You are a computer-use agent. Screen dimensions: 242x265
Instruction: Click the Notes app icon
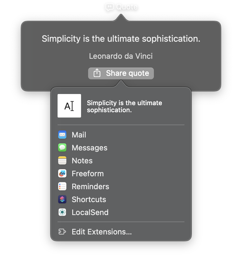click(62, 160)
